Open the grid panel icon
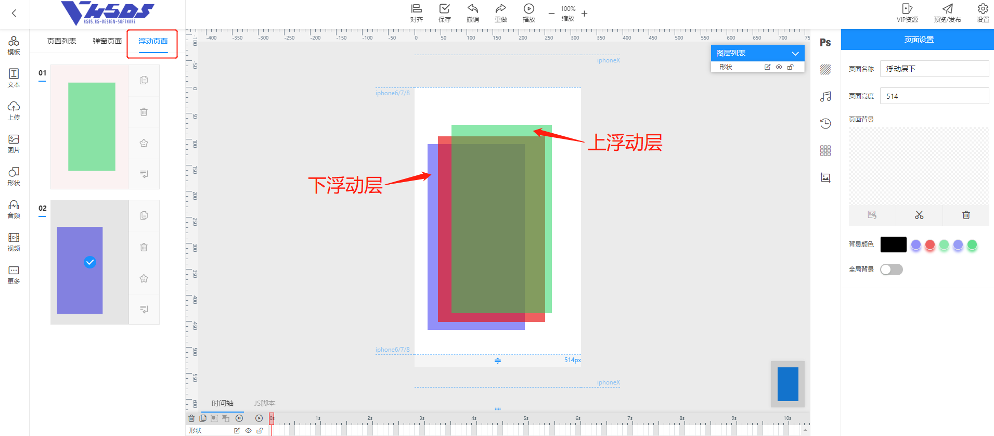 click(x=825, y=151)
